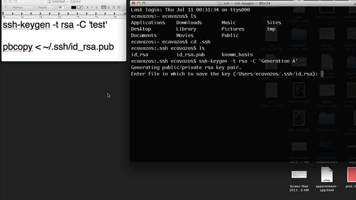Image resolution: width=356 pixels, height=200 pixels.
Task: Click 'Downloads' in Terminal listing
Action: (x=189, y=22)
